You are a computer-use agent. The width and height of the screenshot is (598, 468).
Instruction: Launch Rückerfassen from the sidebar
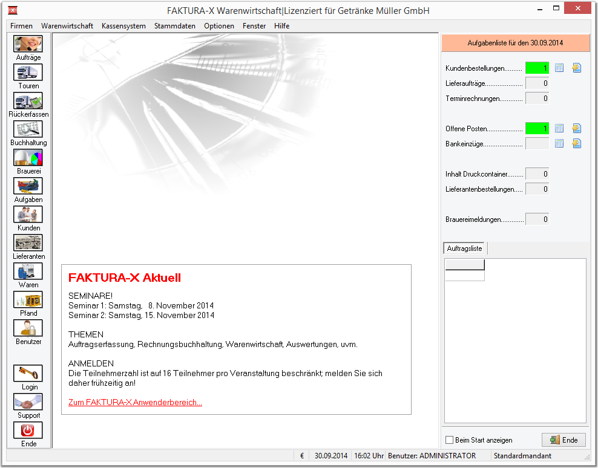coord(28,100)
